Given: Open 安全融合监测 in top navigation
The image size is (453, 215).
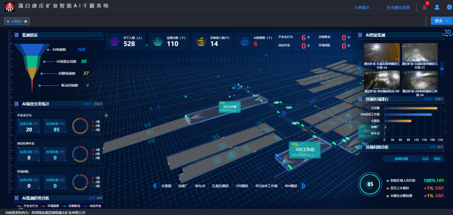Looking at the screenshot, I should (398, 8).
